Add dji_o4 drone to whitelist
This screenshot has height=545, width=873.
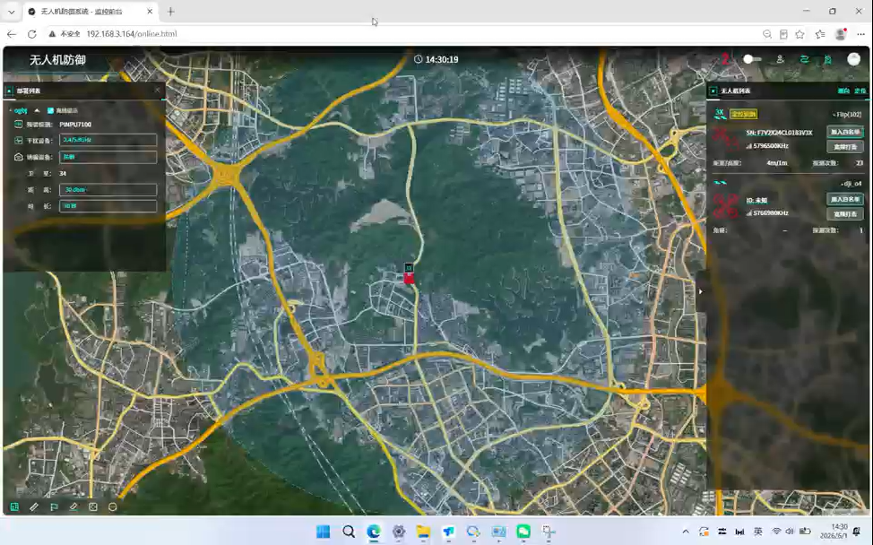[x=845, y=199]
